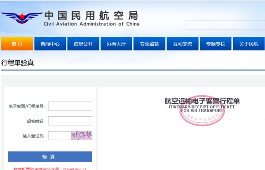
Task: Open 专题专栏 navigation item
Action: (x=216, y=44)
